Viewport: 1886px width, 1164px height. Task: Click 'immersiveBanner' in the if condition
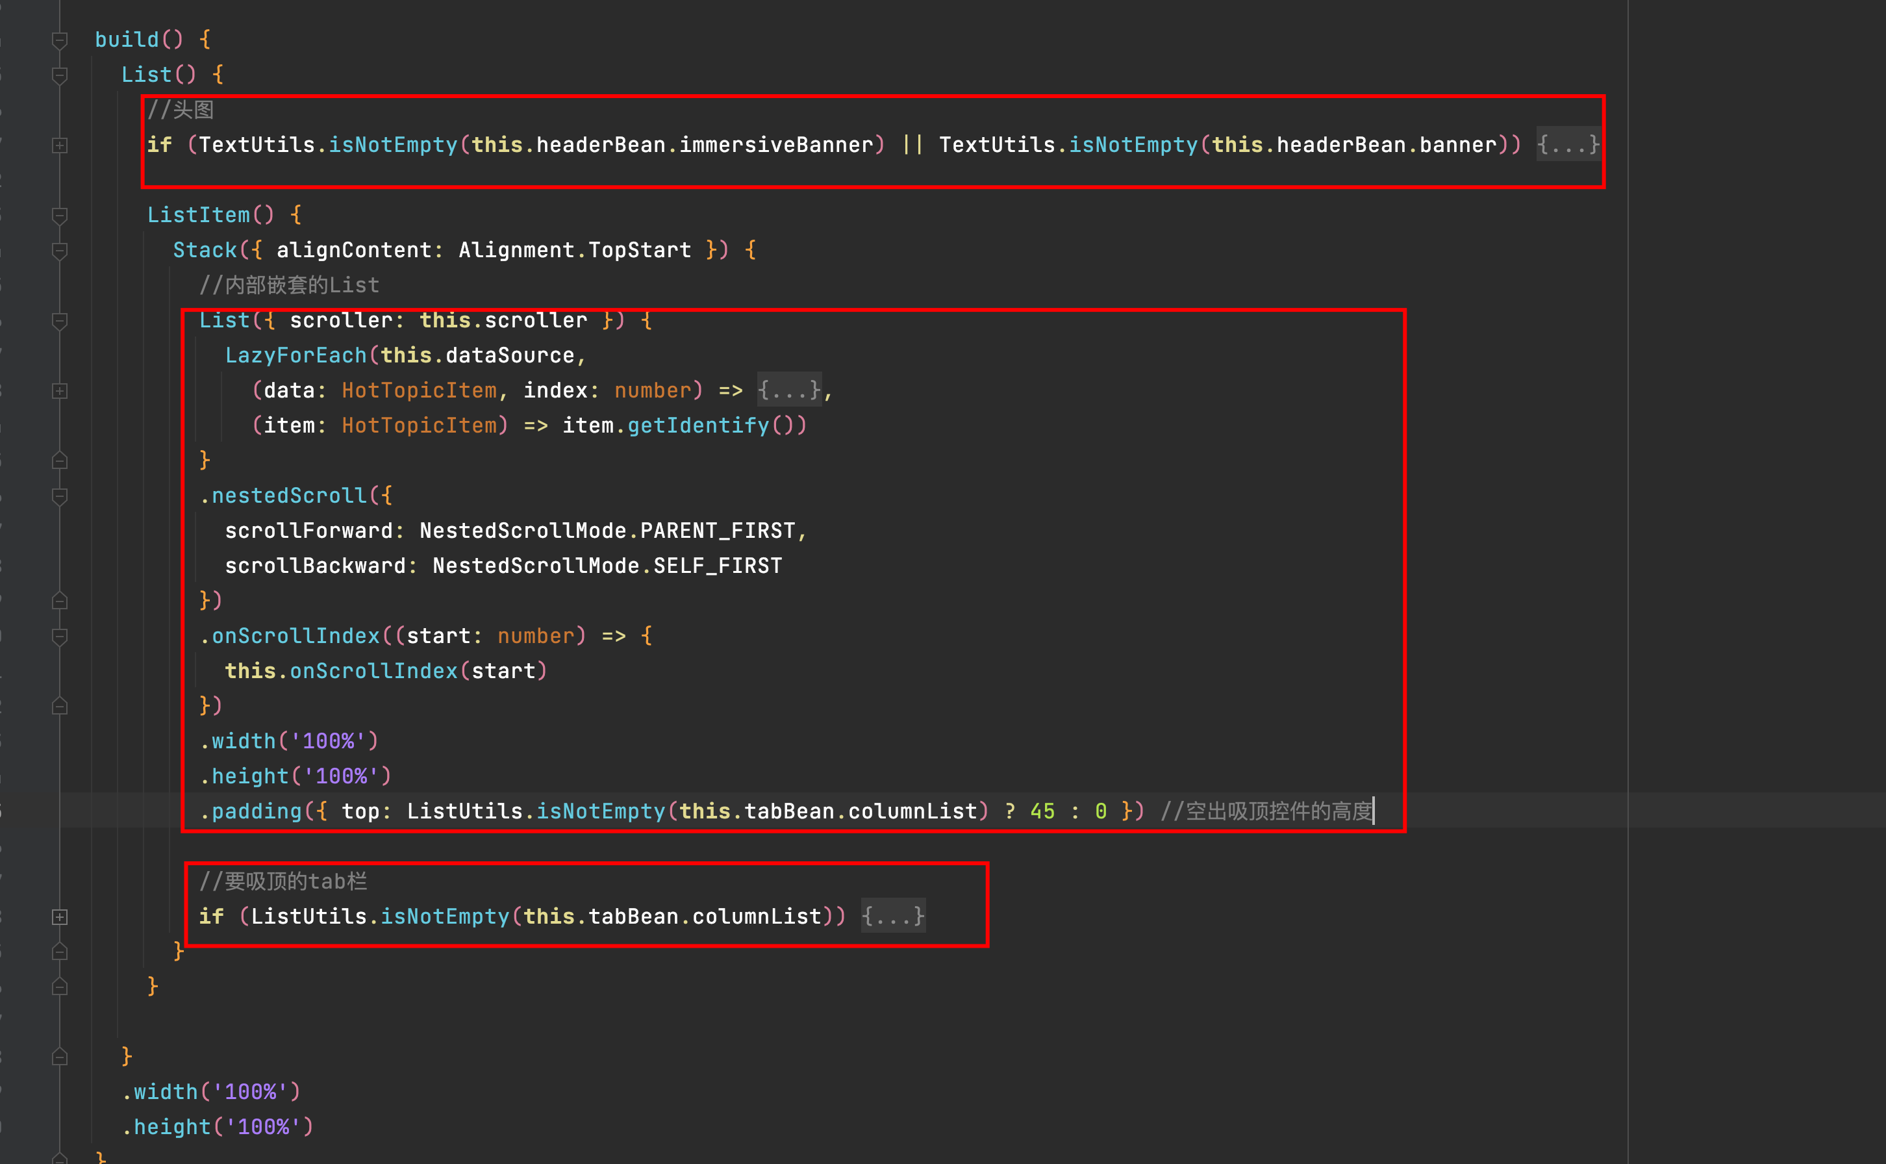[x=775, y=145]
